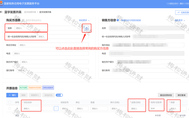Open the 查看当前可用授信额度 link

coord(131,20)
